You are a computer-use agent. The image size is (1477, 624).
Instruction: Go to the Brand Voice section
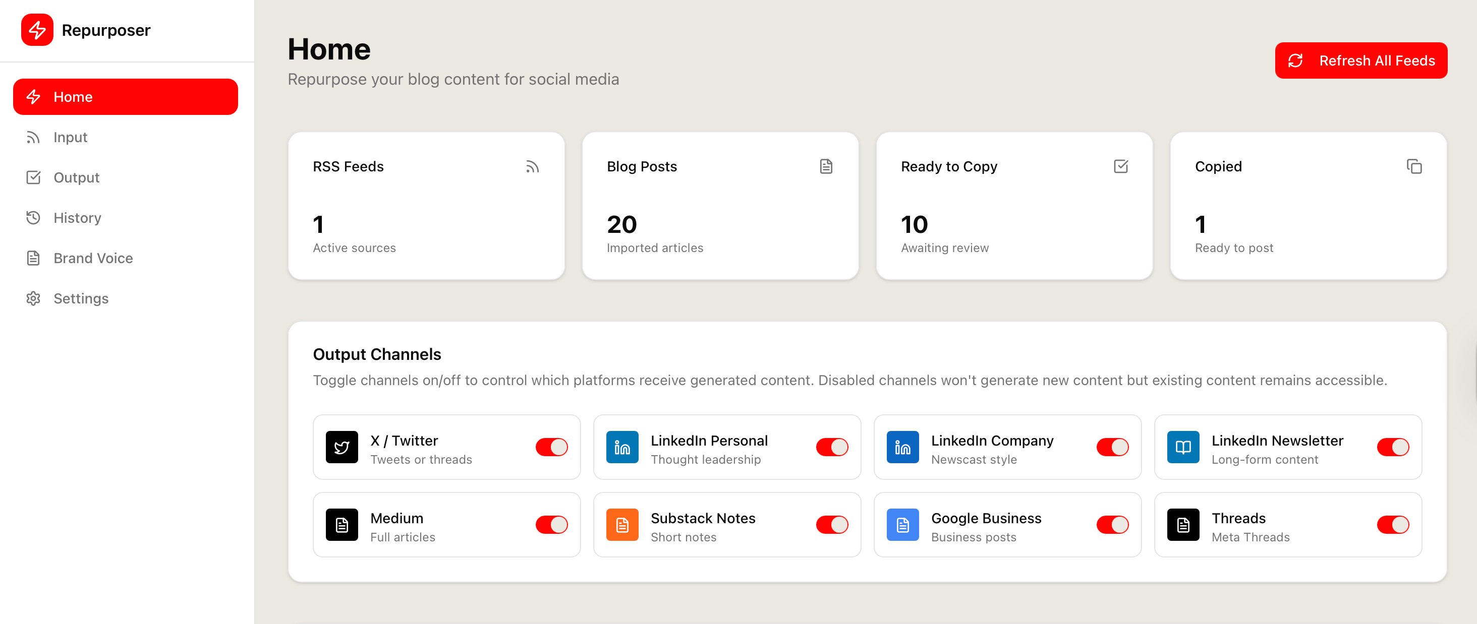point(93,259)
